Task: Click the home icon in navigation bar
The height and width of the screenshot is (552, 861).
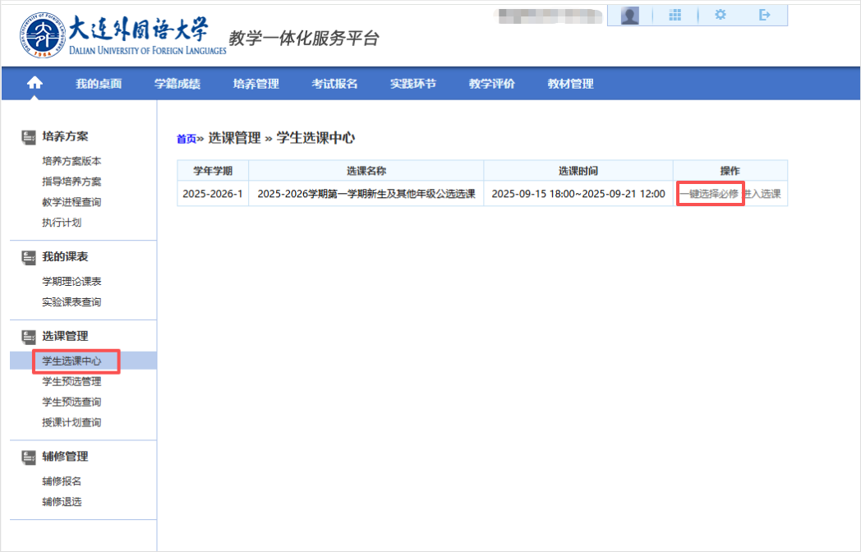Action: (35, 83)
